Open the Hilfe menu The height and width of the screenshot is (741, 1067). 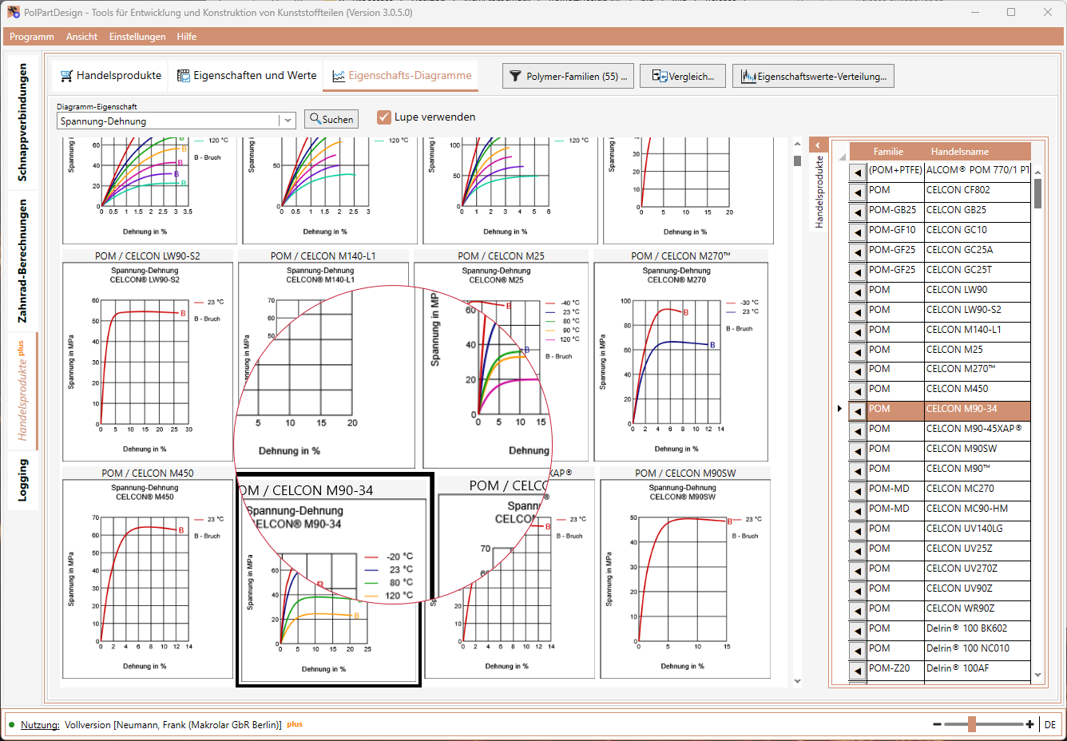187,37
